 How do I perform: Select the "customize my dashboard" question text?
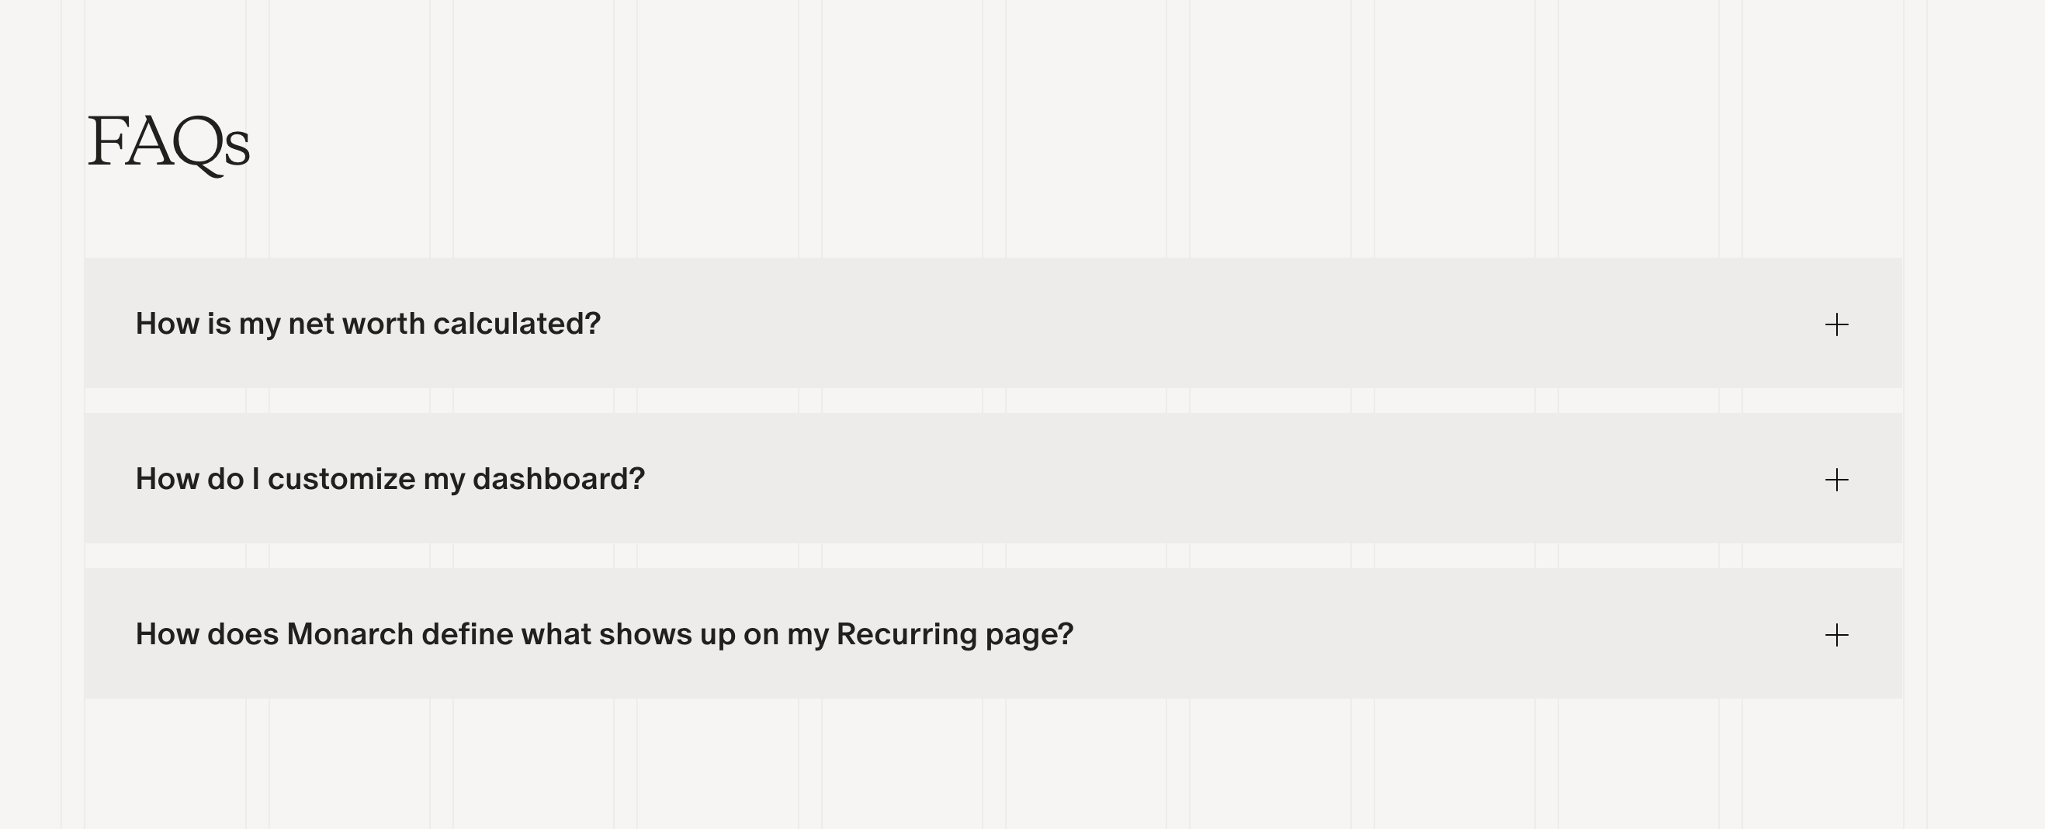coord(390,479)
